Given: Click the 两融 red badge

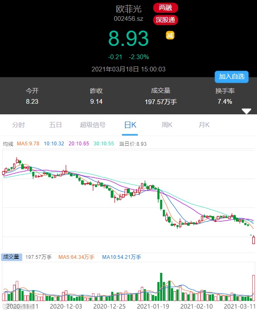Looking at the screenshot, I should tap(165, 8).
